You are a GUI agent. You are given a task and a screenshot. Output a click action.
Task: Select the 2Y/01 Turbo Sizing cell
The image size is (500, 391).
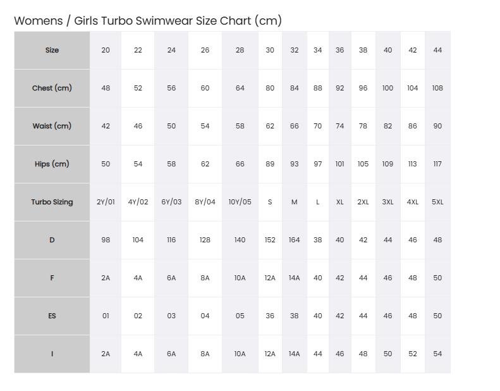pos(106,202)
